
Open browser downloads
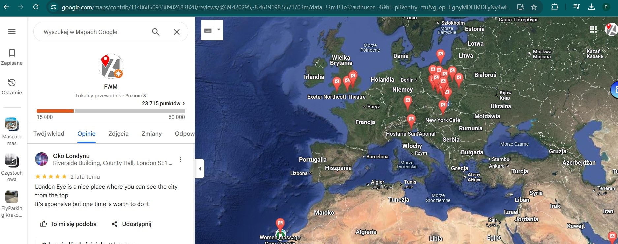(x=591, y=7)
